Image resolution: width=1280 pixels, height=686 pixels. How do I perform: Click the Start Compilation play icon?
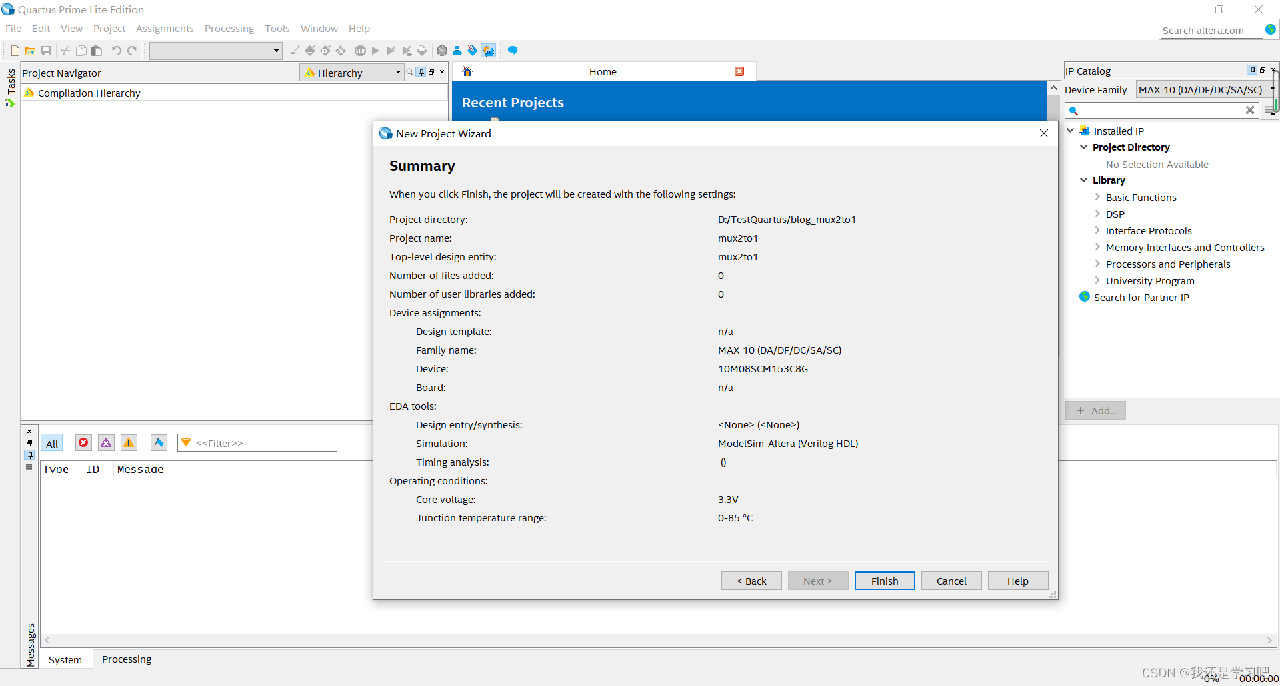(376, 51)
